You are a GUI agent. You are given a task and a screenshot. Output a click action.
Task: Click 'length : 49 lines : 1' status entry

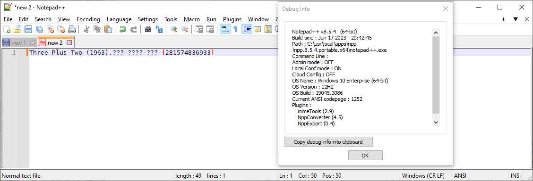200,176
